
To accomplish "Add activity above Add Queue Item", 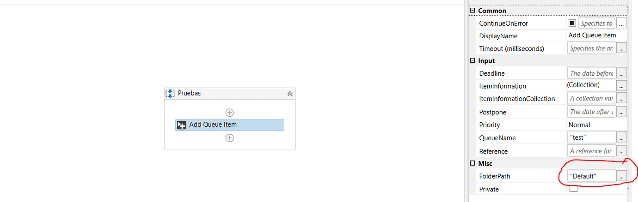I will pyautogui.click(x=229, y=113).
